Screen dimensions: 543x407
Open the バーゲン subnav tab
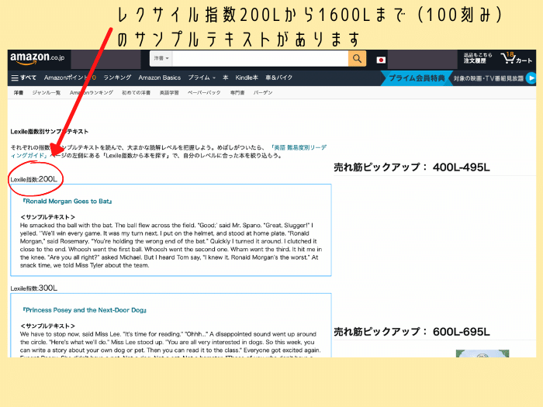(263, 93)
